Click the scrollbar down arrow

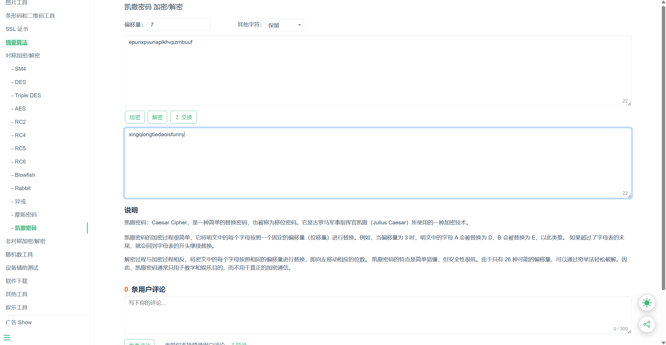(663, 343)
